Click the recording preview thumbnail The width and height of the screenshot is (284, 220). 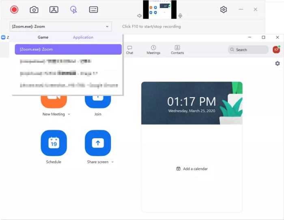pos(160,9)
